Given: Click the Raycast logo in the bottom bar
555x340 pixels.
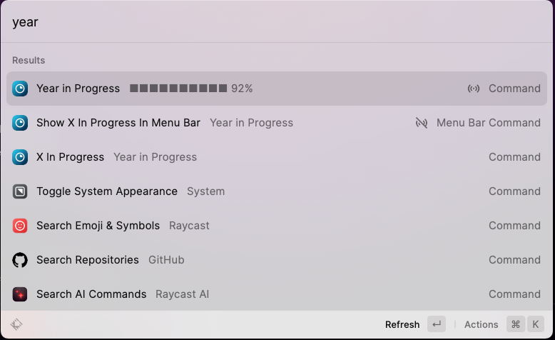Looking at the screenshot, I should 17,324.
